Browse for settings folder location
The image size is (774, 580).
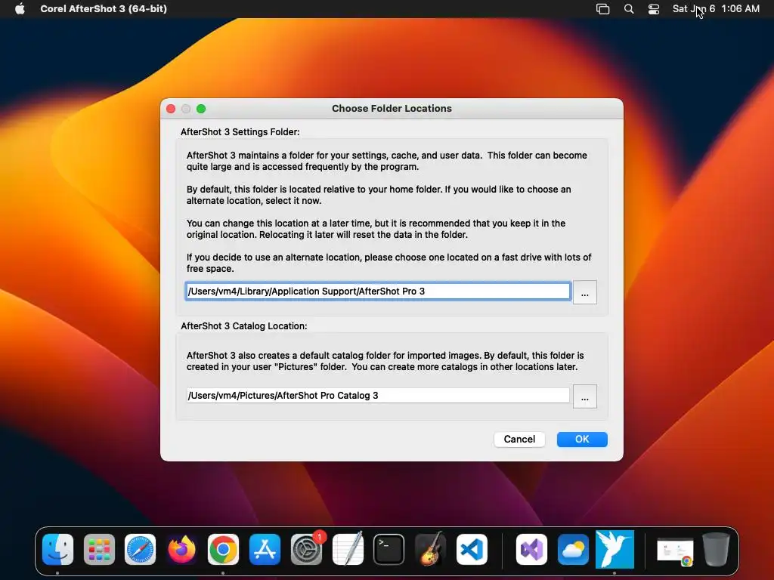(x=585, y=292)
